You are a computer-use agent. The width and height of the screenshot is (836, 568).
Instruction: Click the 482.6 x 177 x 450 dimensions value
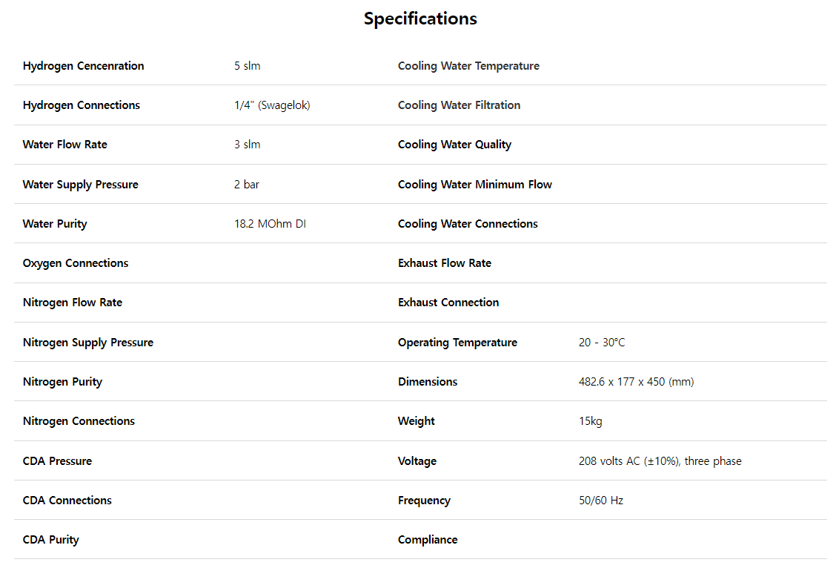point(636,382)
